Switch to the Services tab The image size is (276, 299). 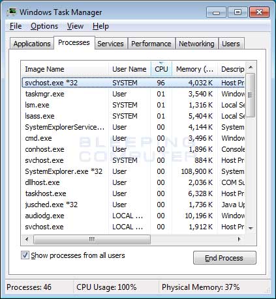click(110, 44)
